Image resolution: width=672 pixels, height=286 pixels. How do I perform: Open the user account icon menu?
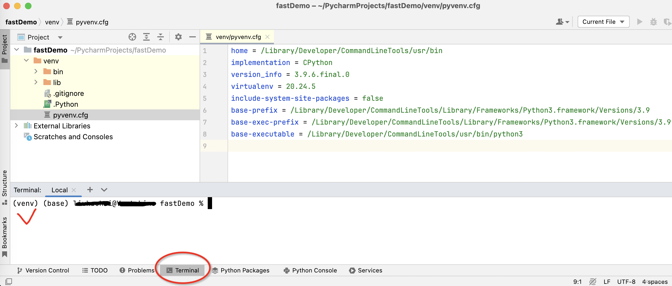(x=562, y=22)
